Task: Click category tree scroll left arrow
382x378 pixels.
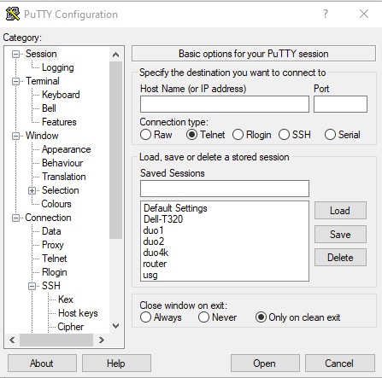Action: click(12, 340)
